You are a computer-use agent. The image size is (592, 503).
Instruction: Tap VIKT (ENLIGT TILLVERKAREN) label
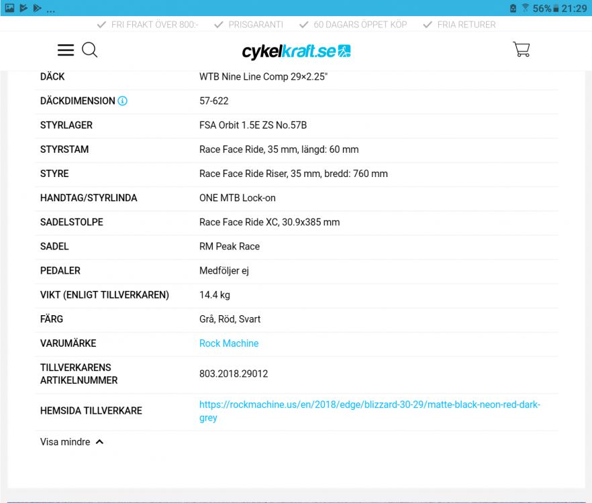[x=105, y=295]
